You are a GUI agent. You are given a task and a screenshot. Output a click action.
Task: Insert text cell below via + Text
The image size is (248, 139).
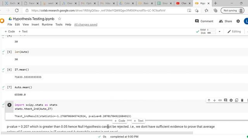click(139, 121)
